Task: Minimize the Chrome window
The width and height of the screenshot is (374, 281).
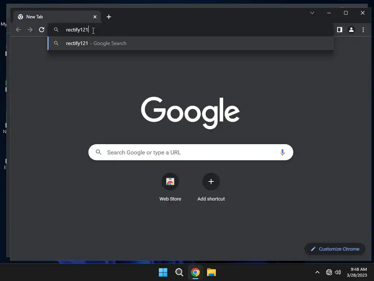Action: [329, 13]
